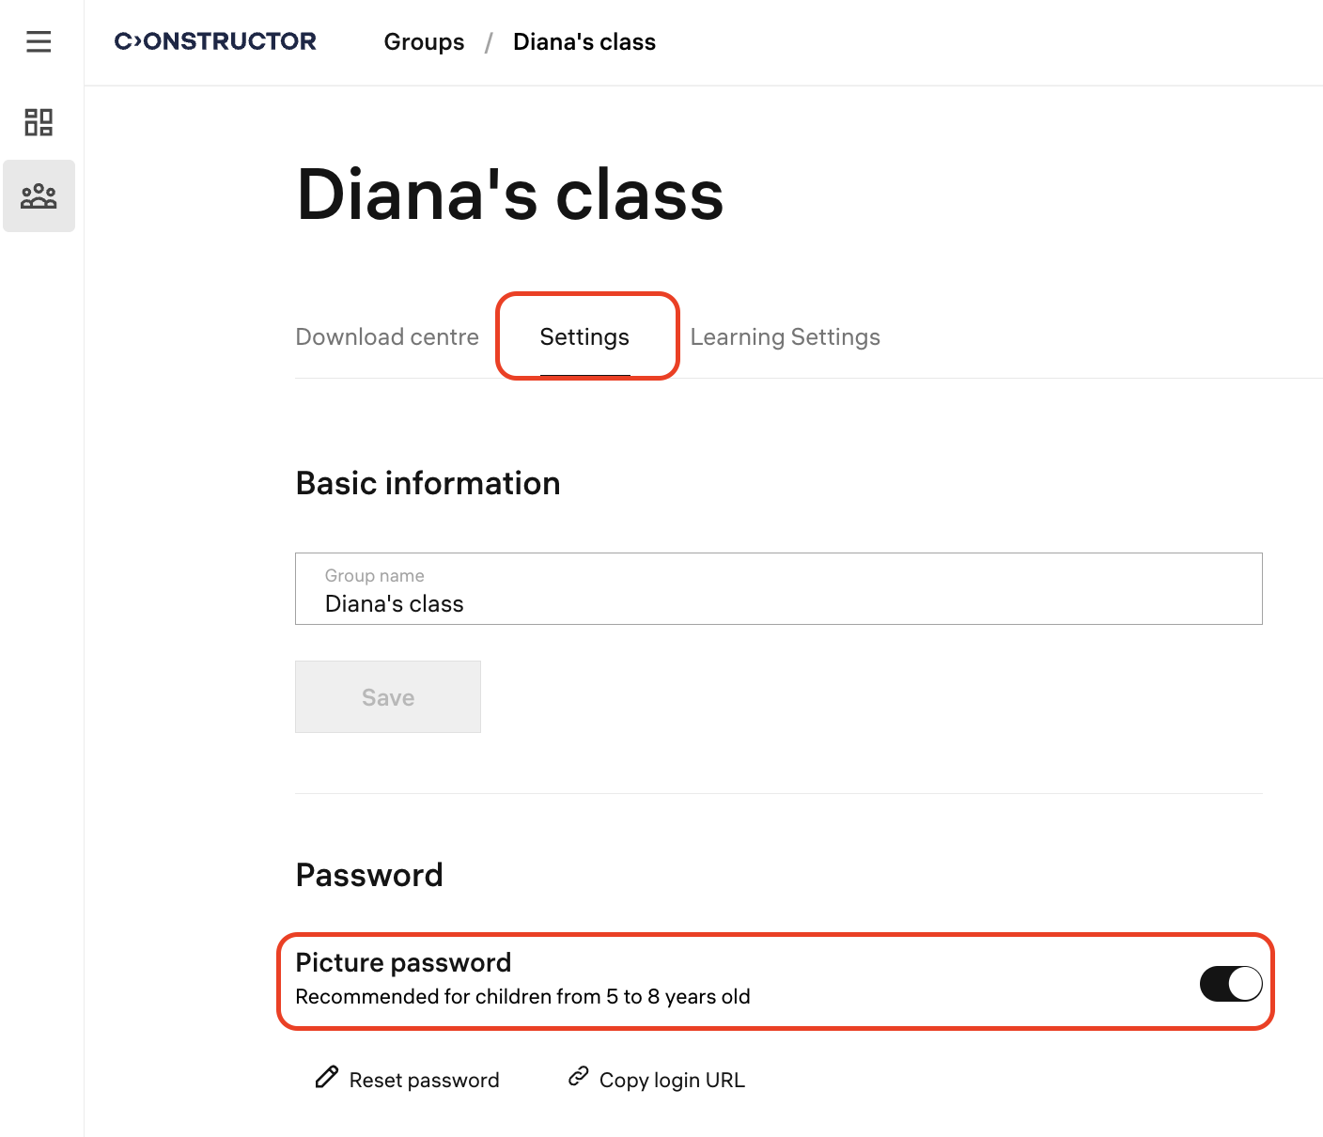
Task: Click the Picture password label
Action: (403, 962)
